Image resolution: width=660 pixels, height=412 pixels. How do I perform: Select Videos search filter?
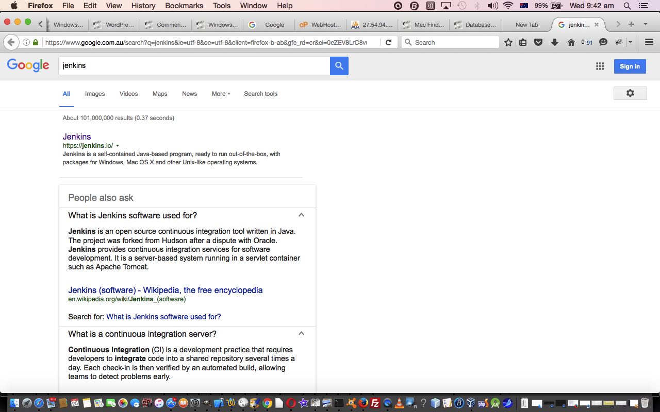click(x=128, y=94)
